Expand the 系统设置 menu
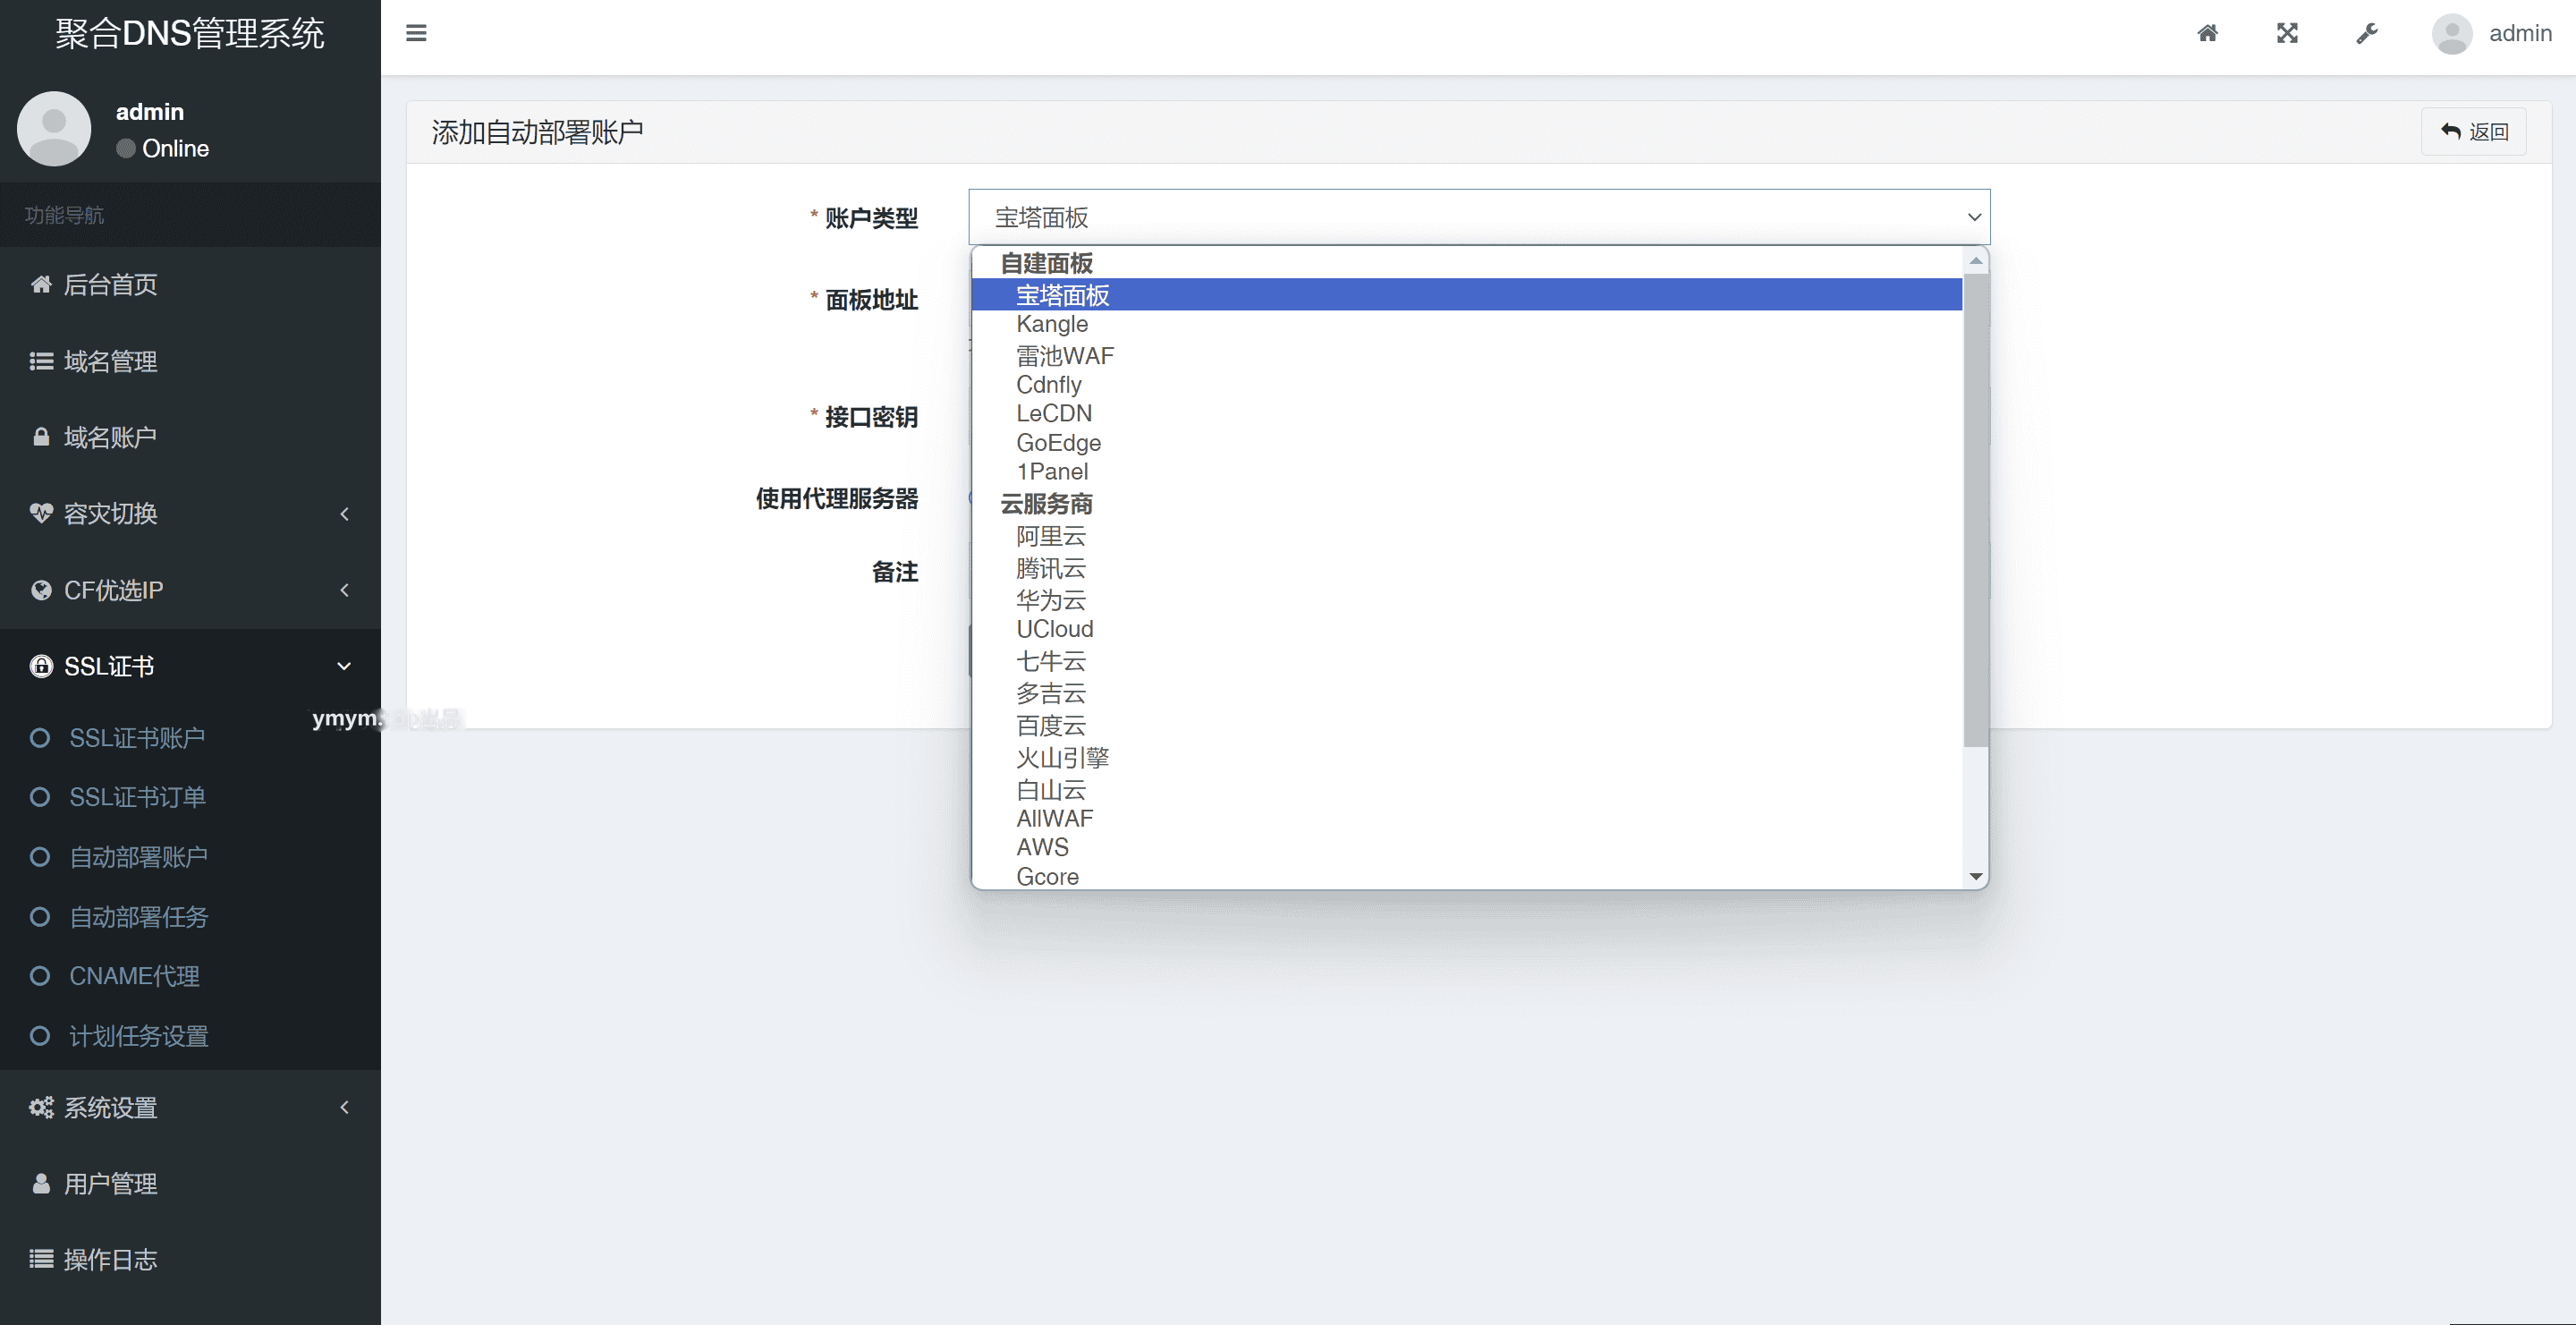 click(x=190, y=1107)
